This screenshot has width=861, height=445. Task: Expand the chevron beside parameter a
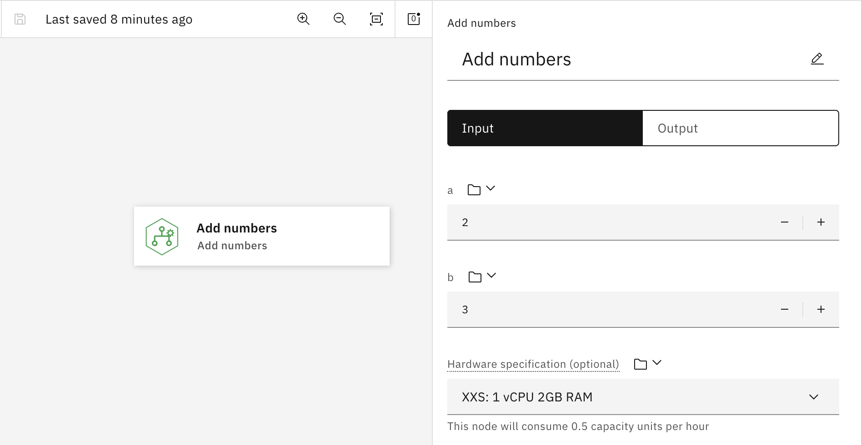coord(491,189)
